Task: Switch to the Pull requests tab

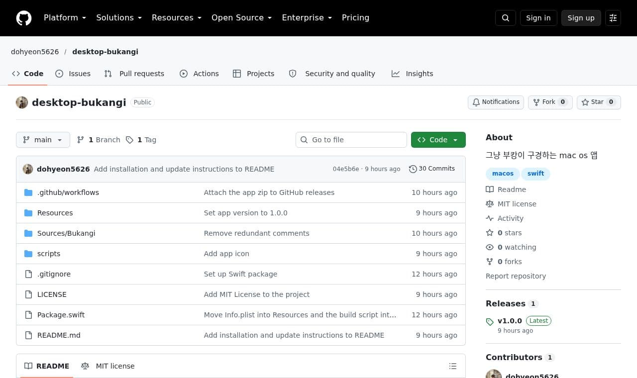Action: (134, 74)
